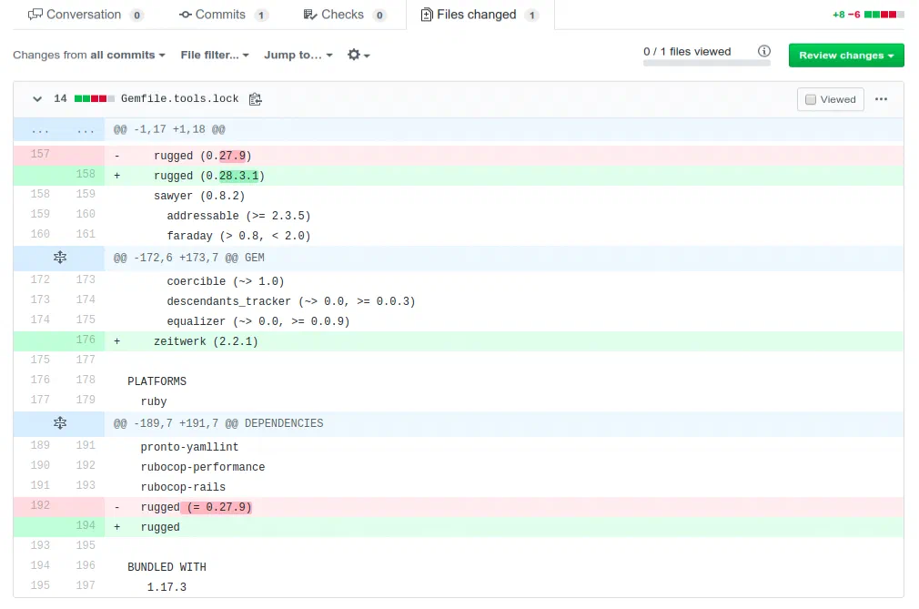Click the Gemfile.tools.lock file name

179,98
